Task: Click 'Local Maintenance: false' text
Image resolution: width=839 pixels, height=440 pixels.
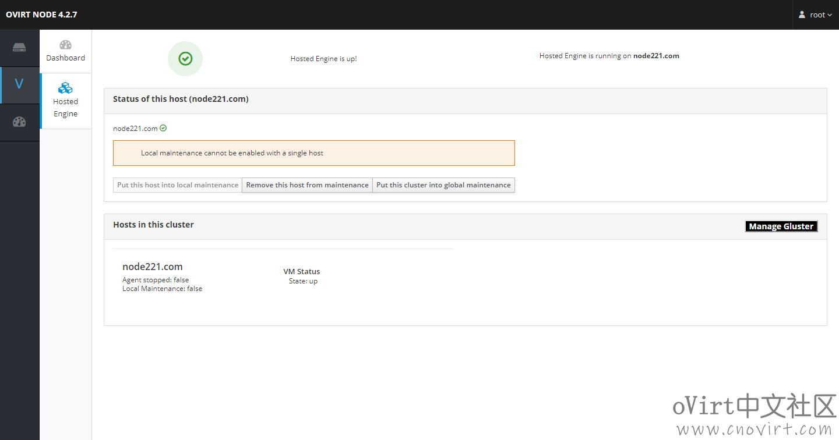Action: pyautogui.click(x=163, y=289)
